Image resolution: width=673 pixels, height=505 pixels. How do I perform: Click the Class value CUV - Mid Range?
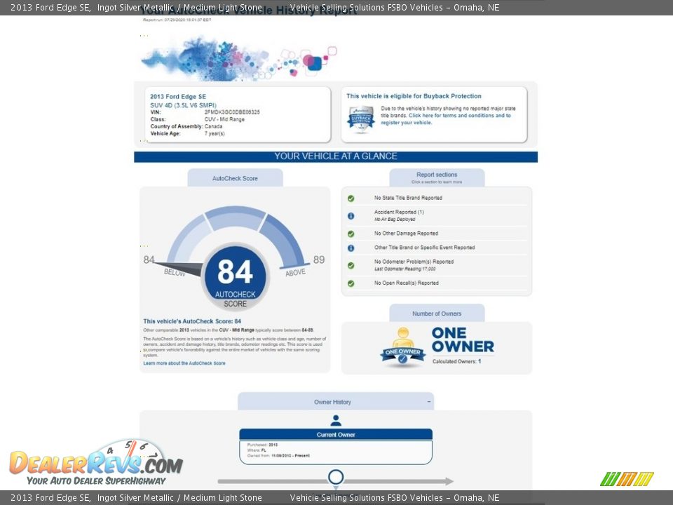[x=224, y=119]
